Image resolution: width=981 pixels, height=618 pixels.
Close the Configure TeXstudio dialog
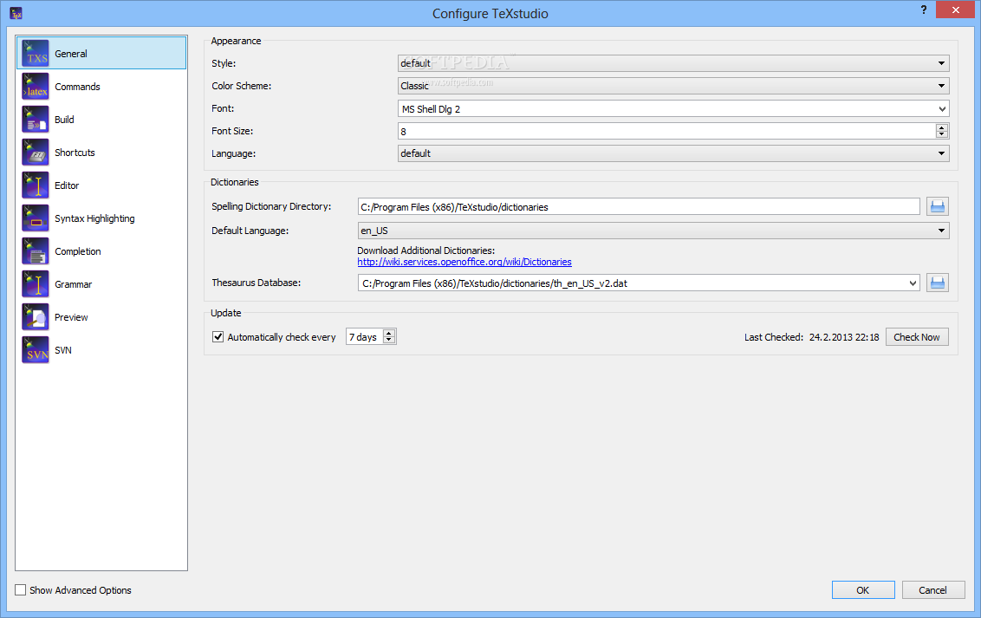pyautogui.click(x=955, y=10)
